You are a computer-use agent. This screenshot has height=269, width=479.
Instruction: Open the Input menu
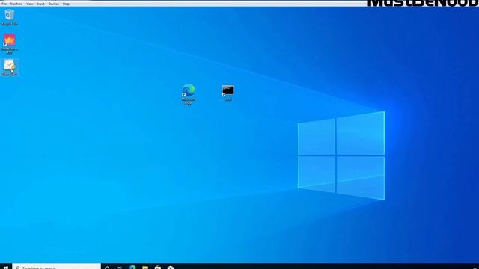tap(40, 4)
